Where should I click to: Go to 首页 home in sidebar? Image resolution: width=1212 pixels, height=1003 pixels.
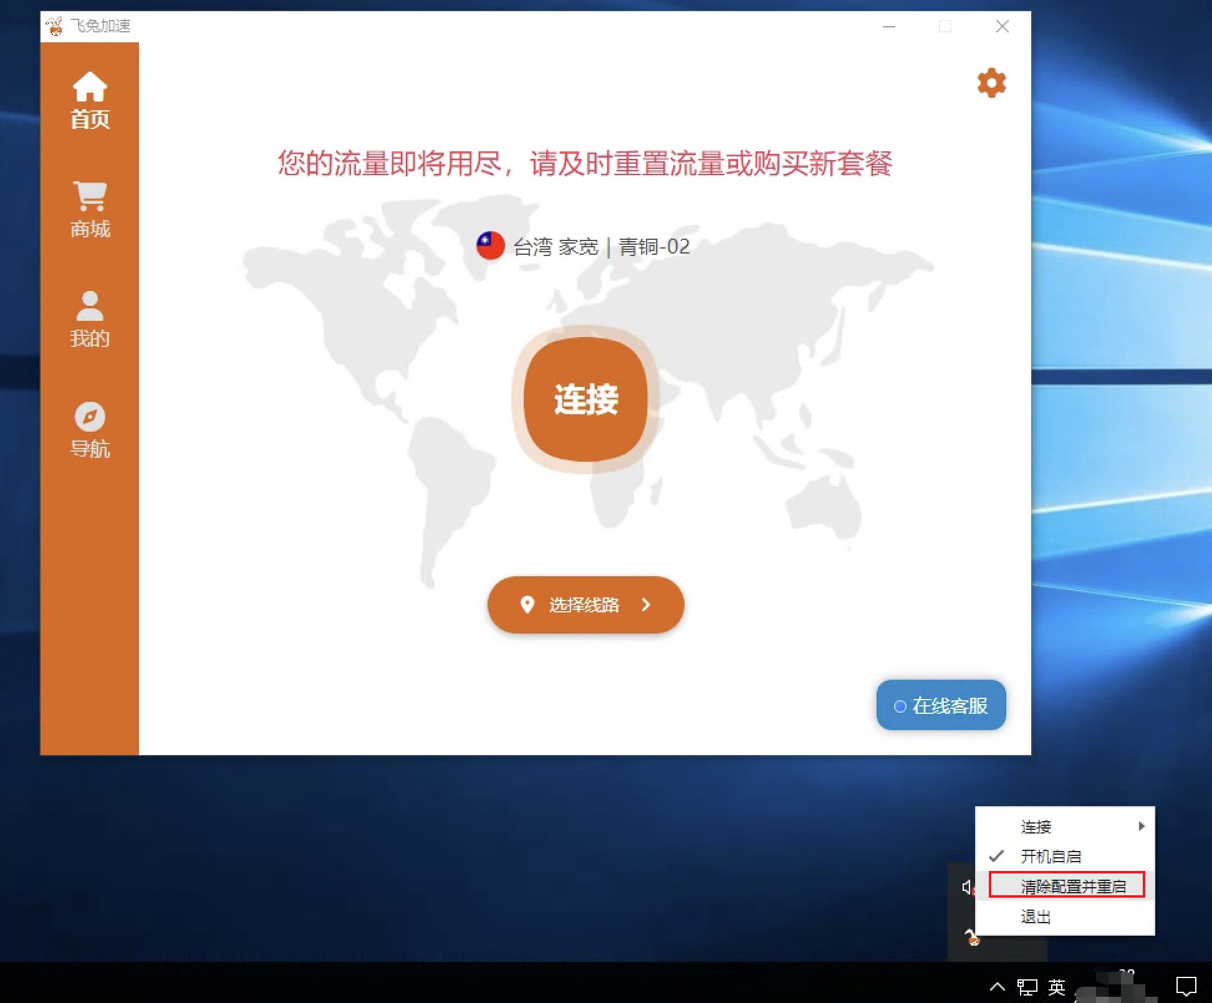(x=90, y=100)
